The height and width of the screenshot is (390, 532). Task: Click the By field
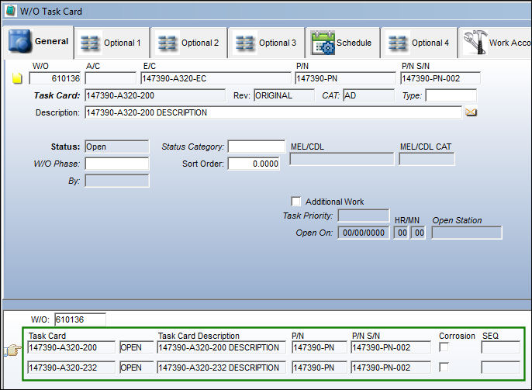click(116, 181)
